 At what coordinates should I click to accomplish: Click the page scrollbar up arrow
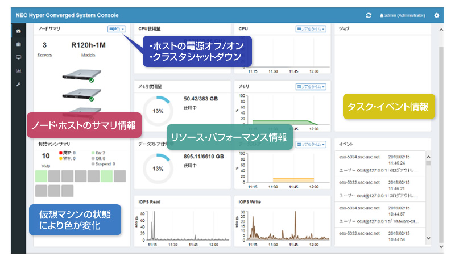[x=441, y=28]
